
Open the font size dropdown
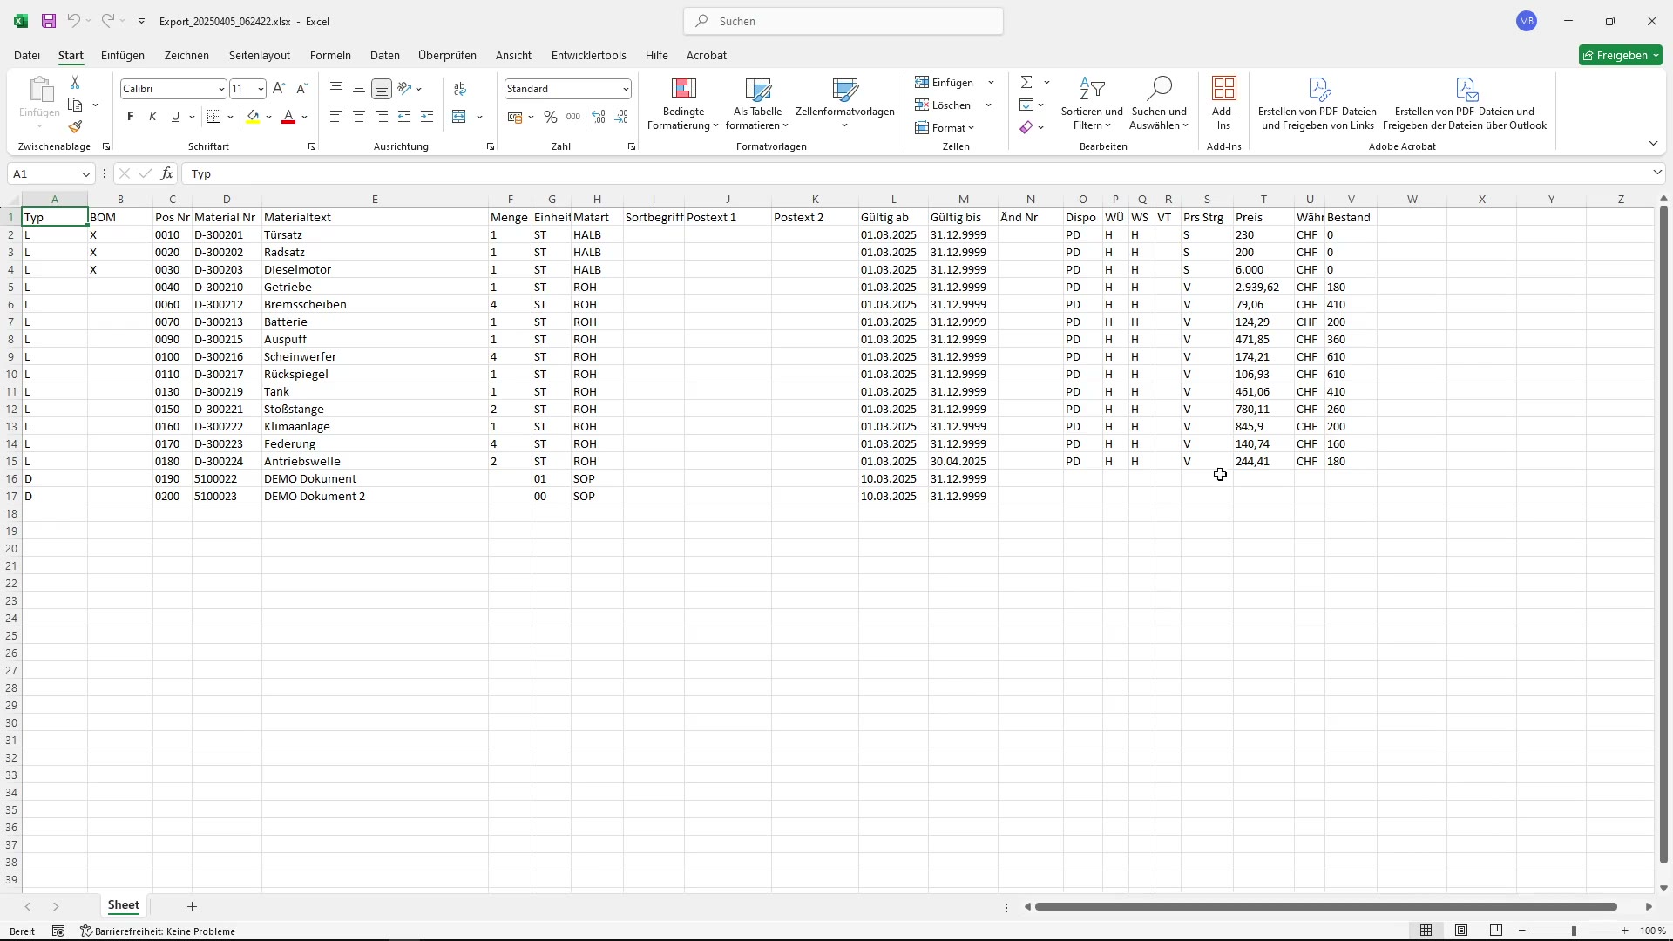261,89
